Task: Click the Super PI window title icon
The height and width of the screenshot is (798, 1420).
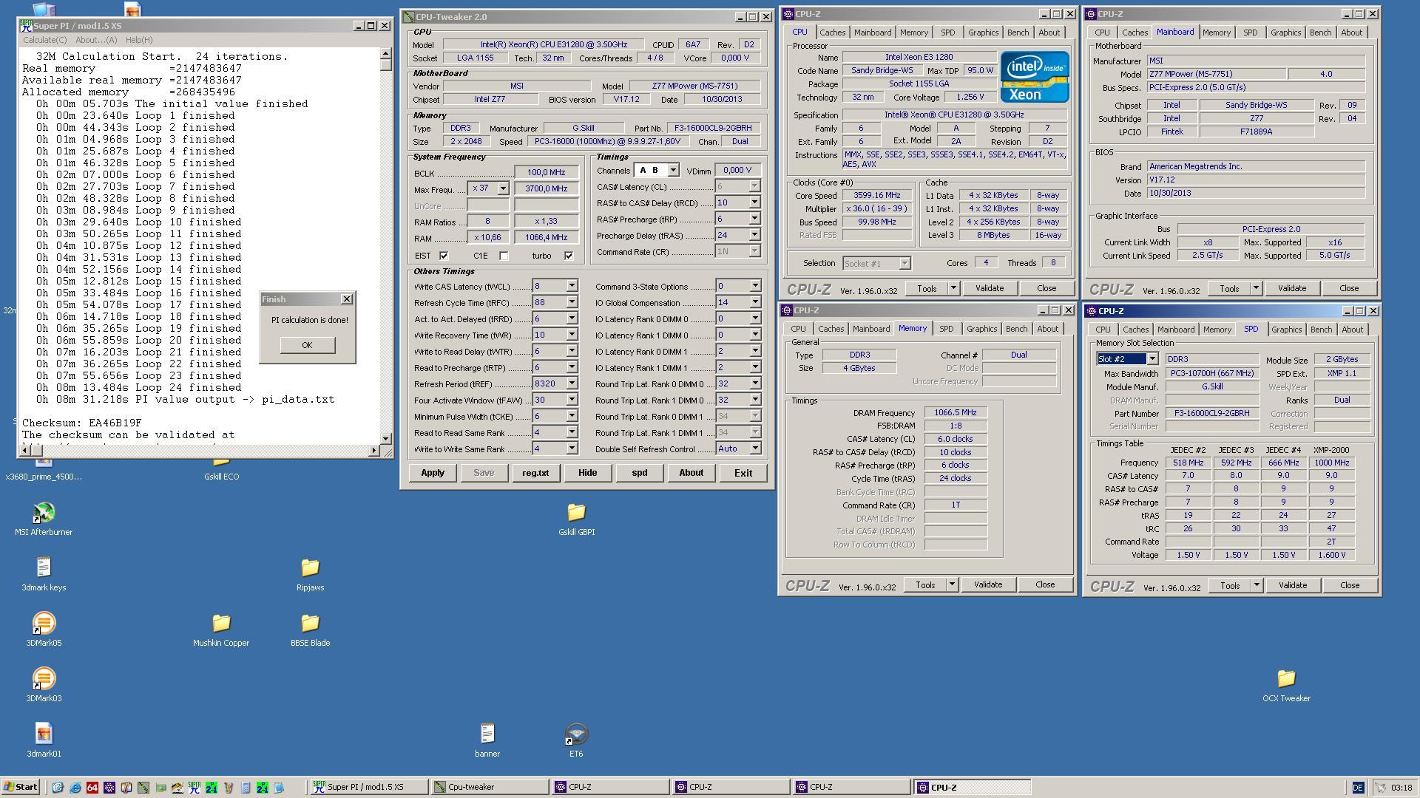Action: 27,25
